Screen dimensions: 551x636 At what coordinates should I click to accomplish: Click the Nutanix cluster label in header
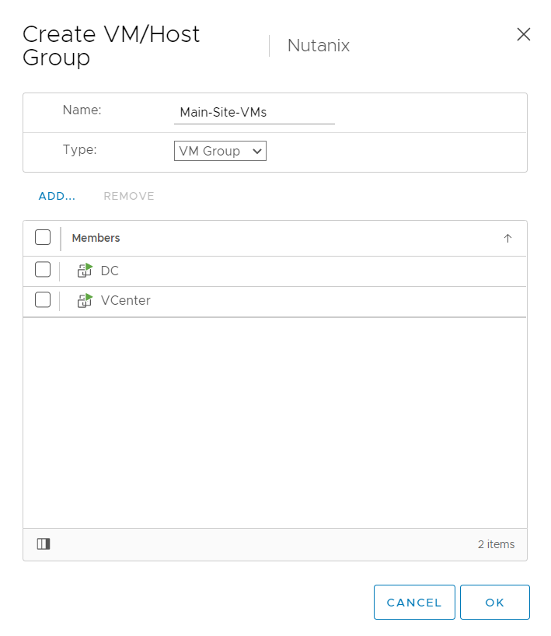(x=319, y=46)
